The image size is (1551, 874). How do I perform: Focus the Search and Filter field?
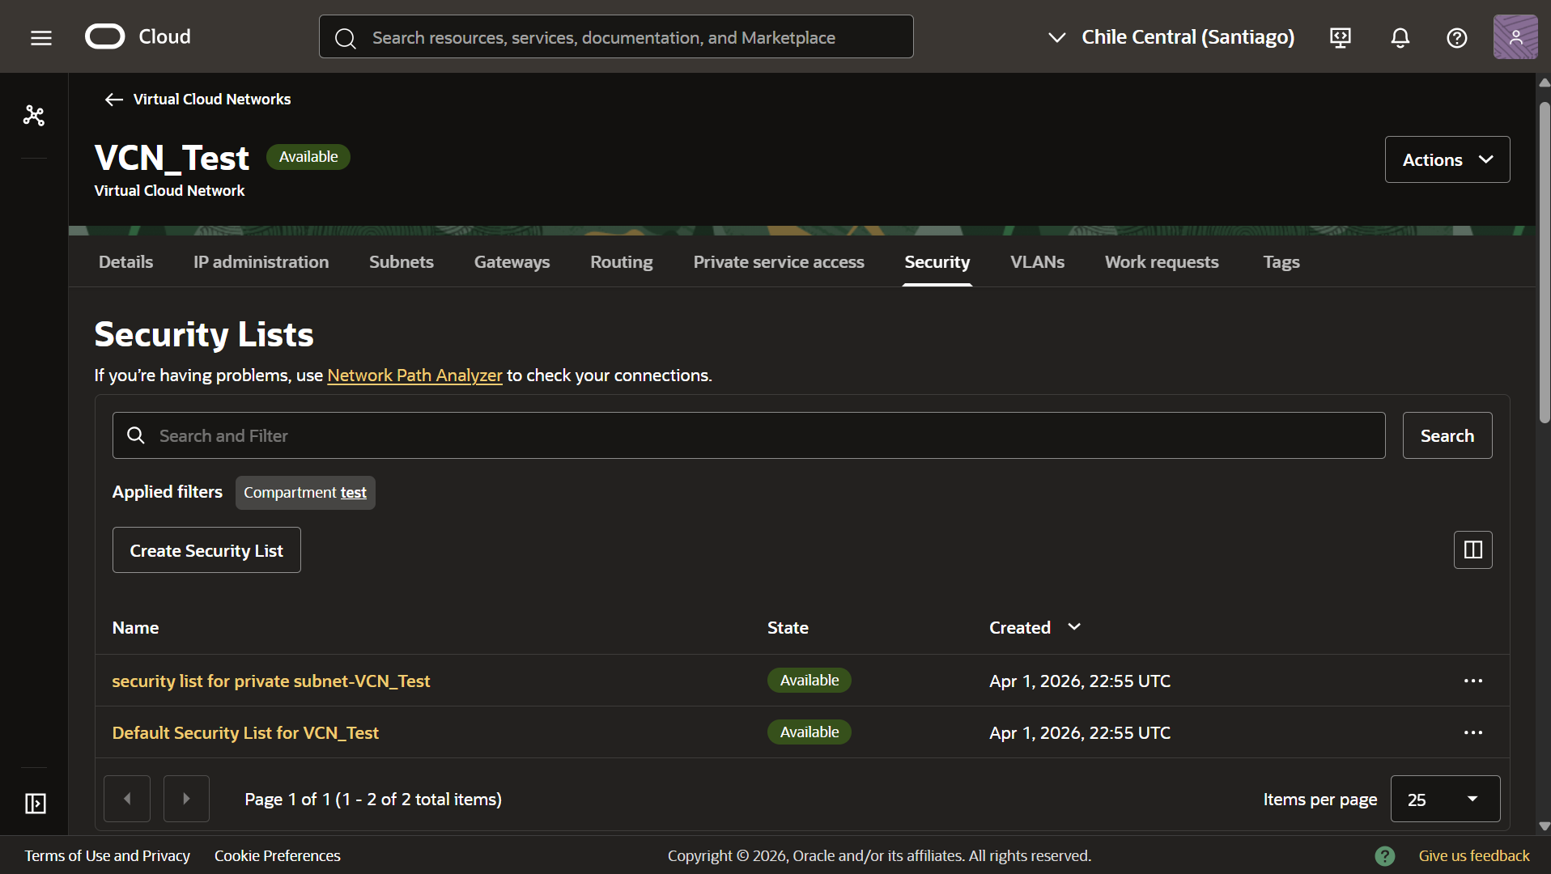(x=749, y=435)
